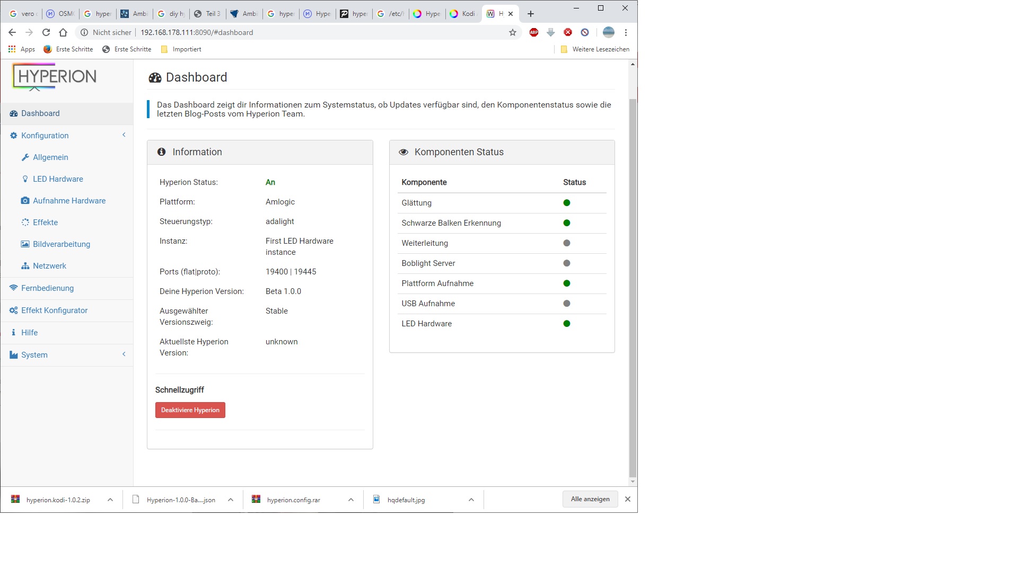The width and height of the screenshot is (1018, 587).
Task: Click the profile avatar icon
Action: (609, 32)
